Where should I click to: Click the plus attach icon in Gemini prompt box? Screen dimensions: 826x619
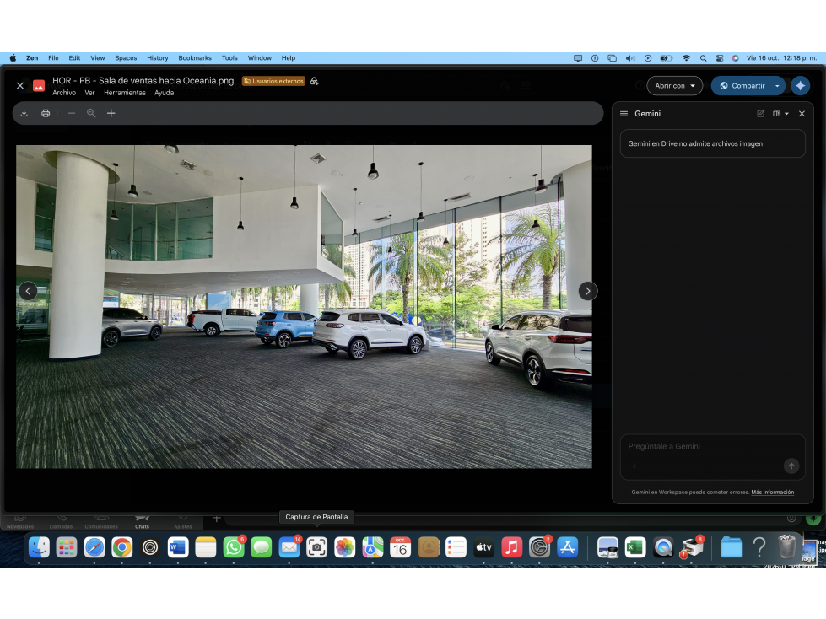pos(634,466)
